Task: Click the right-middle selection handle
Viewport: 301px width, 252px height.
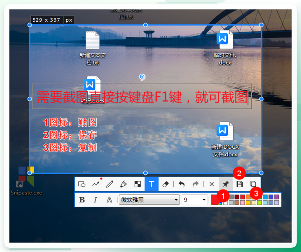Action: [261, 99]
